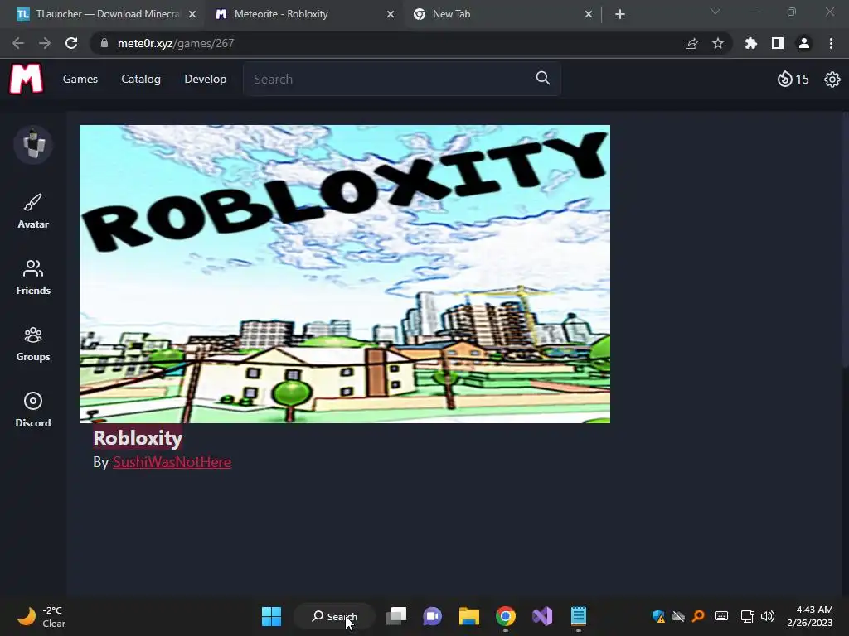
Task: Open the Chrome extensions puzzle icon
Action: [751, 43]
